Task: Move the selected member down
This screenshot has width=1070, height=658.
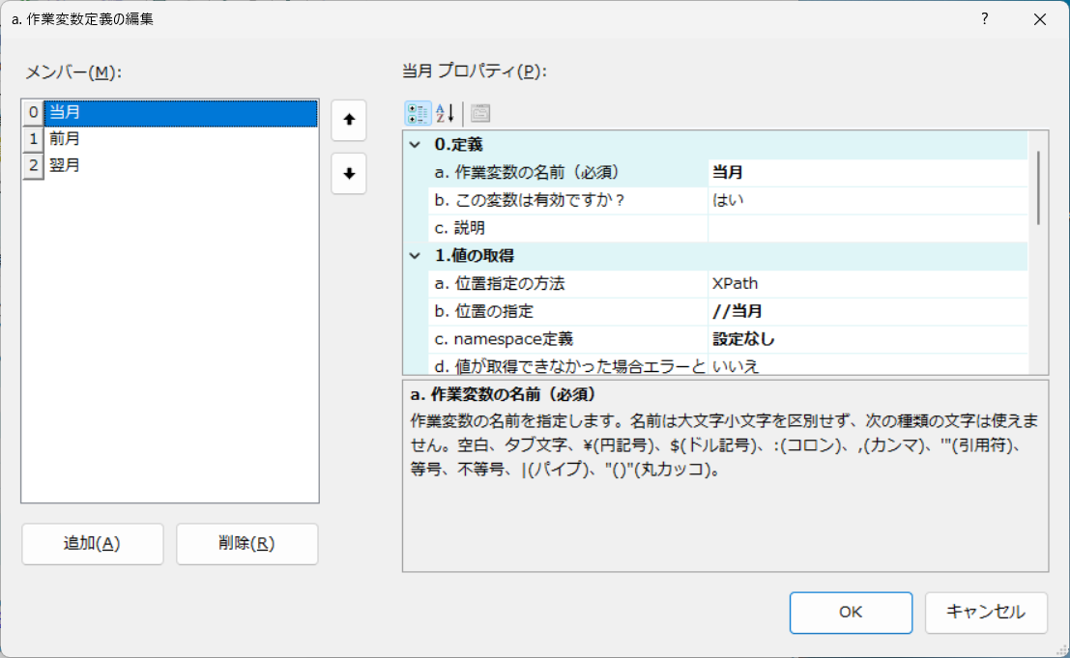Action: pos(349,173)
